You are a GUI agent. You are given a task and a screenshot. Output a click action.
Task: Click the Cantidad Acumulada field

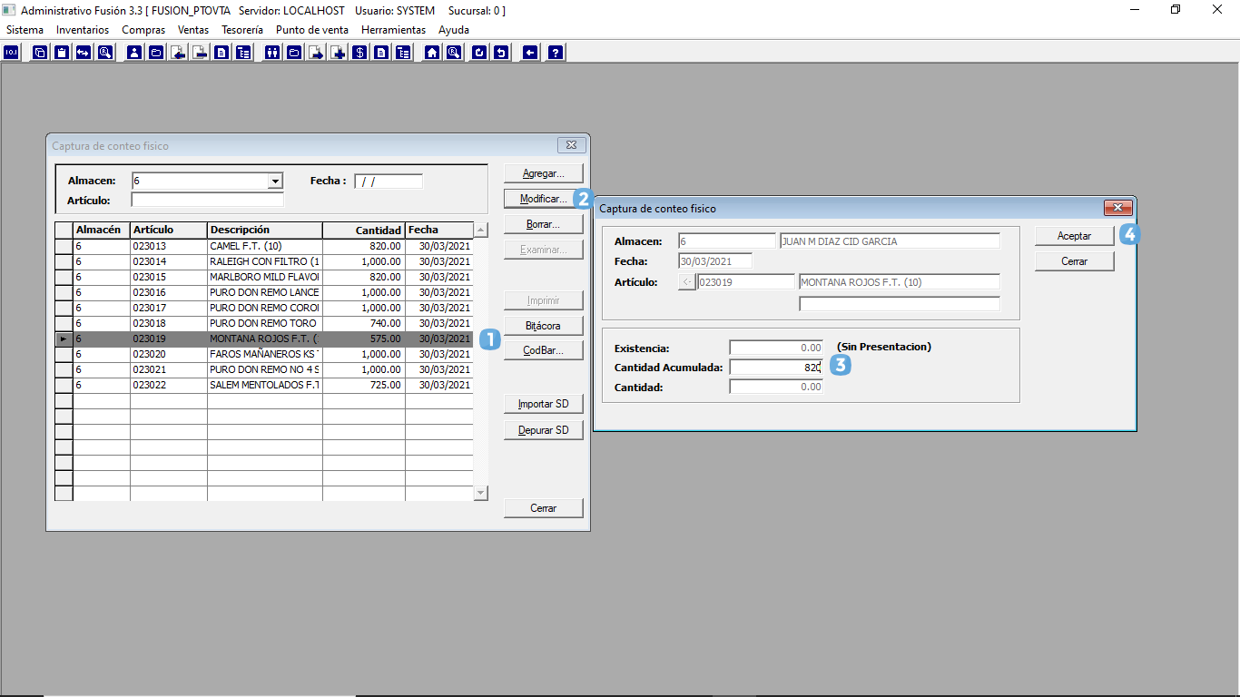776,368
